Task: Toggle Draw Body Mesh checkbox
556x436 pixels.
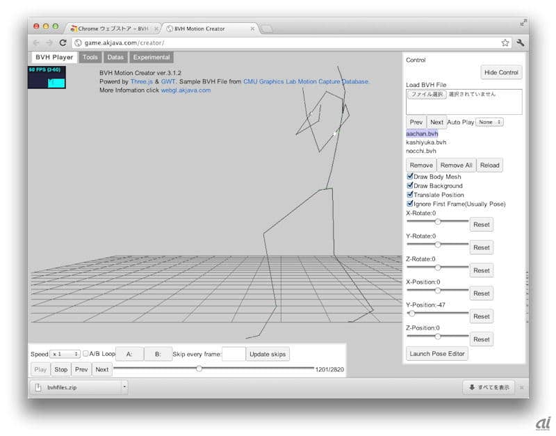Action: (x=409, y=176)
